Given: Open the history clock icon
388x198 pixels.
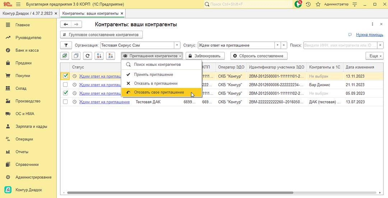Looking at the screenshot, I should point(308,4).
